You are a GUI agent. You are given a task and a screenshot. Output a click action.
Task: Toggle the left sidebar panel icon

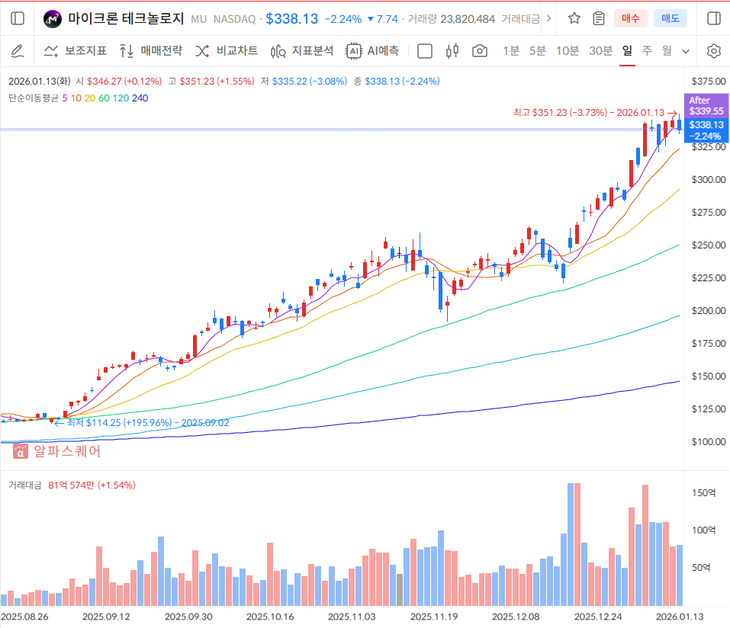pyautogui.click(x=18, y=18)
